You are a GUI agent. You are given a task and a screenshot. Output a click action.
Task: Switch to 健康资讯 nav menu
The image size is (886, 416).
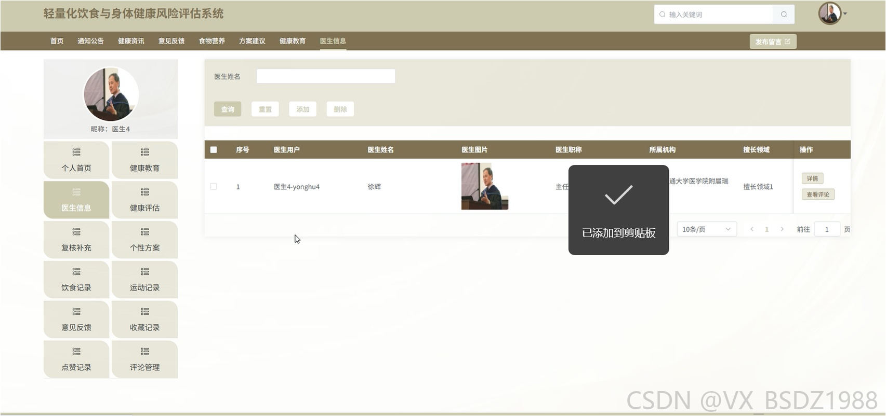[x=131, y=41]
